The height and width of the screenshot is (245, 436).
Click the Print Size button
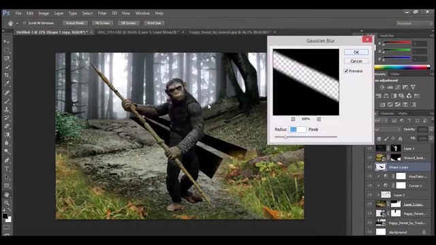coord(155,23)
